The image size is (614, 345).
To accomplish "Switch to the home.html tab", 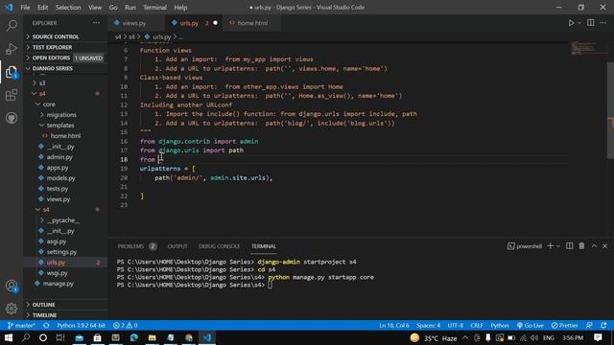I will click(251, 23).
